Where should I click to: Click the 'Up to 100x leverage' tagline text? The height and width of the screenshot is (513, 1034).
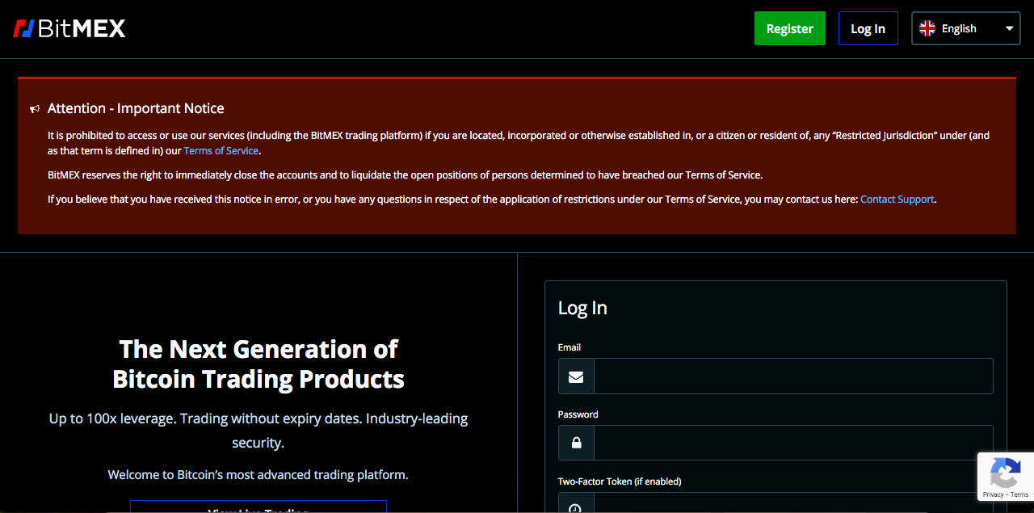(x=258, y=431)
